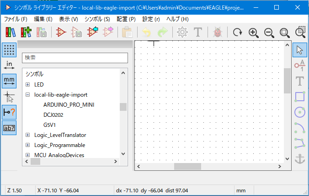
Task: Expand Logic_Programmable library node
Action: 27,145
